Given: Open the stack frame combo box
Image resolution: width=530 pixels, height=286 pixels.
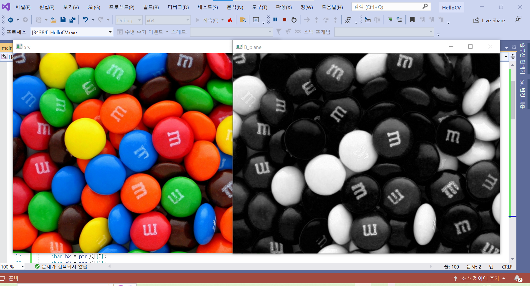Looking at the screenshot, I should 384,32.
